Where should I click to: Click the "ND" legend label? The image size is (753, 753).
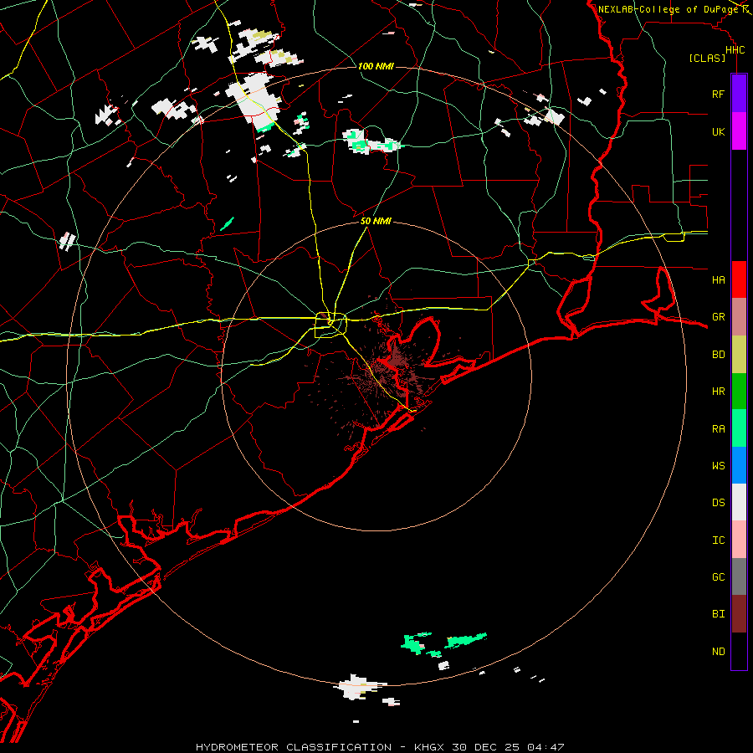click(718, 652)
